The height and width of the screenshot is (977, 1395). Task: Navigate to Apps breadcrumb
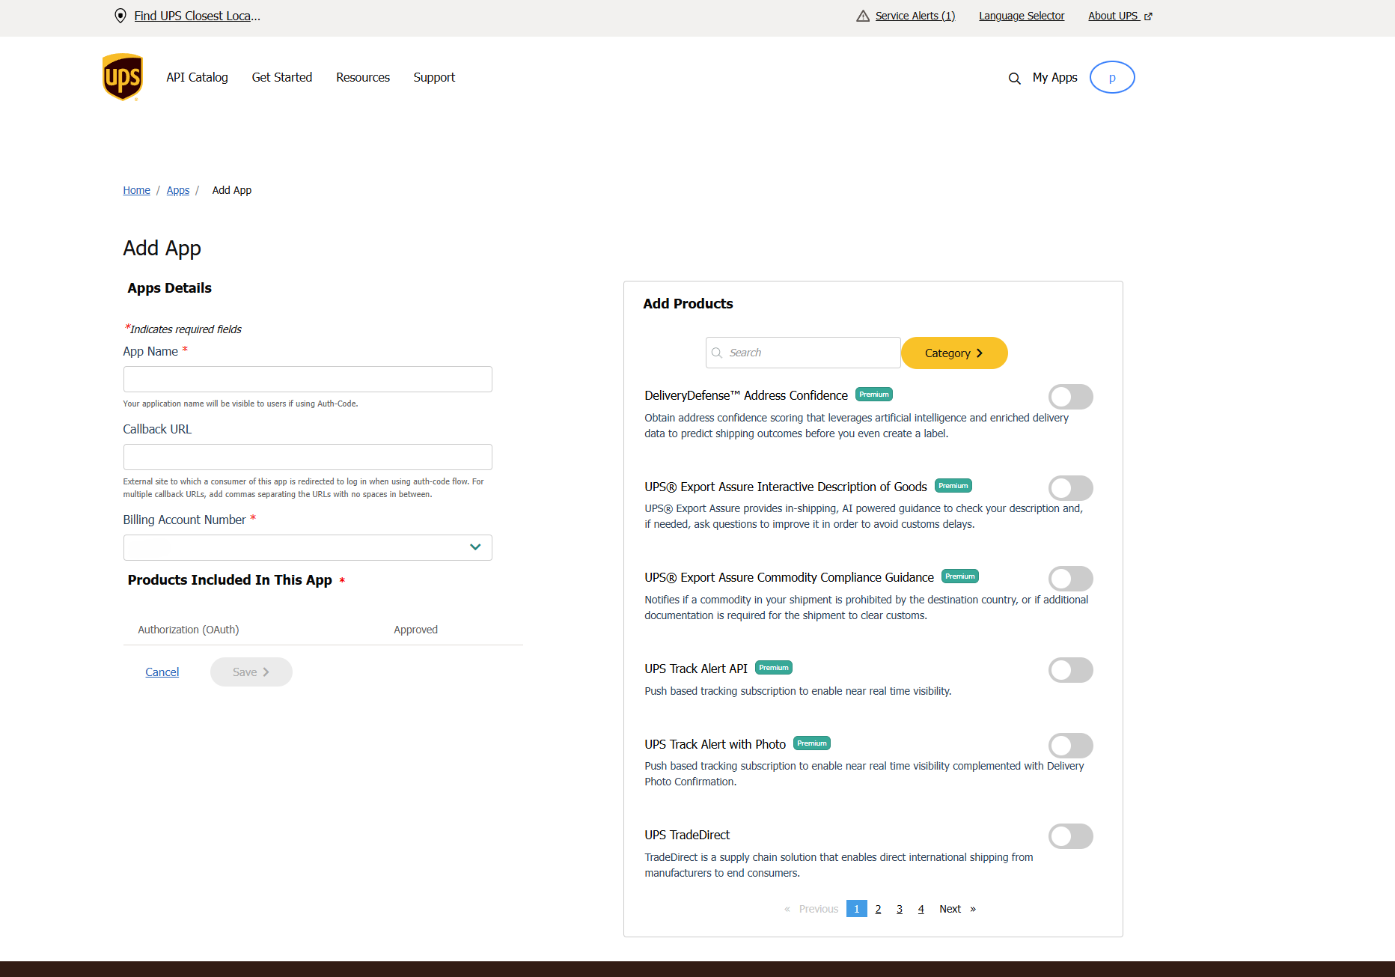point(178,190)
